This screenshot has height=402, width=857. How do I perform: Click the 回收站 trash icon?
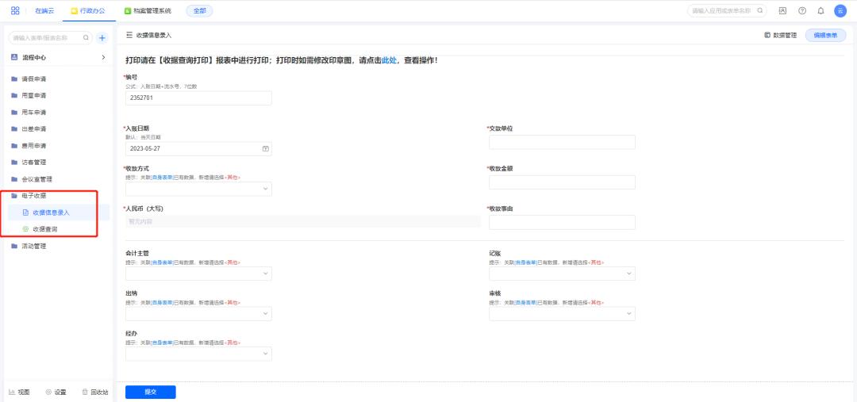pos(85,392)
